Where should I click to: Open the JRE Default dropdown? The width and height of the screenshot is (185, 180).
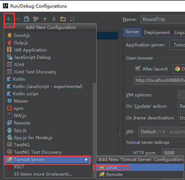pyautogui.click(x=162, y=132)
